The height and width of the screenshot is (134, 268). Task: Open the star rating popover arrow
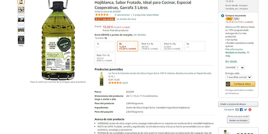point(111,15)
